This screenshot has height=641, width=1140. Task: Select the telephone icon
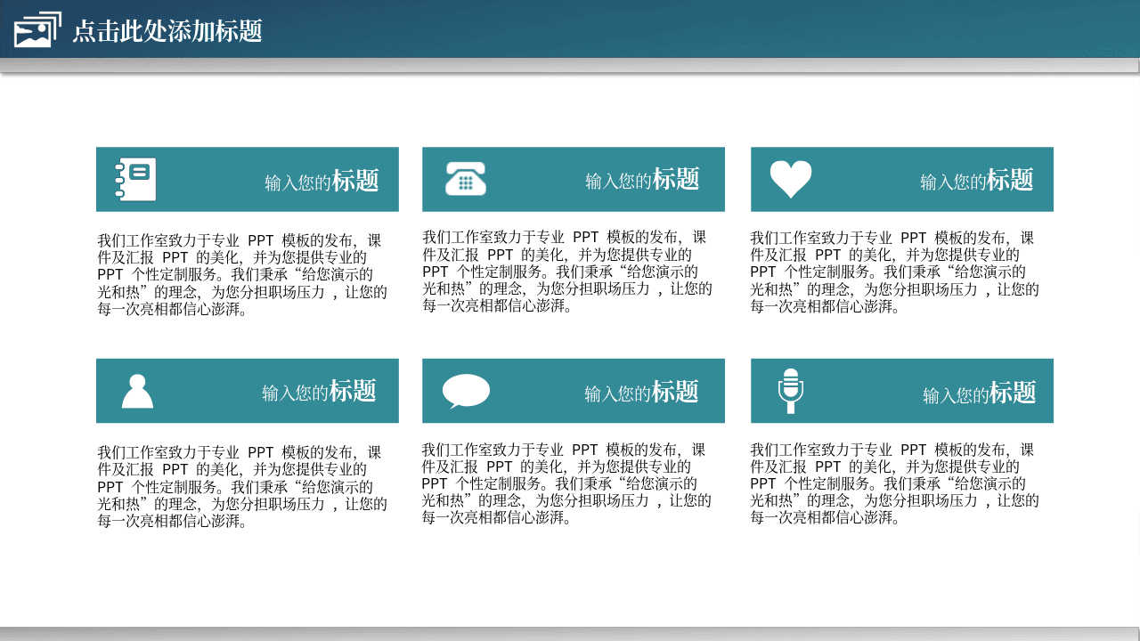click(466, 179)
